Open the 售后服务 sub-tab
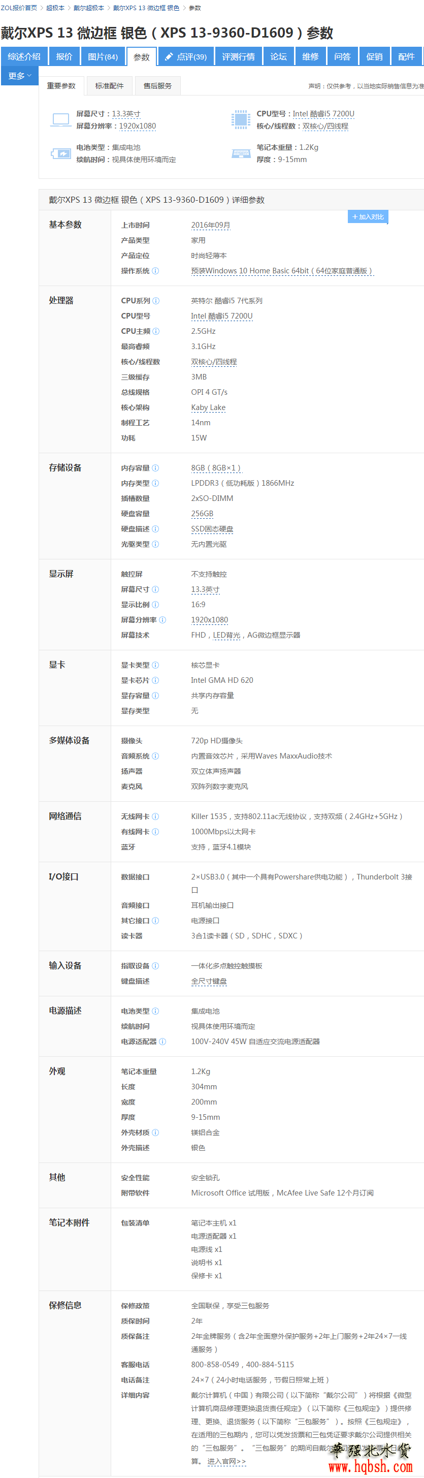 click(x=158, y=85)
